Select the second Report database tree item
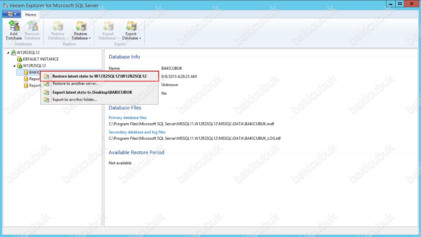Screen dimensions: 421x237 (x=35, y=85)
